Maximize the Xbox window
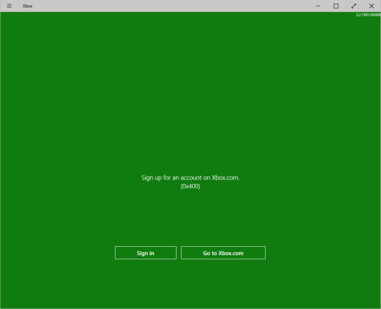The width and height of the screenshot is (381, 309). (336, 6)
